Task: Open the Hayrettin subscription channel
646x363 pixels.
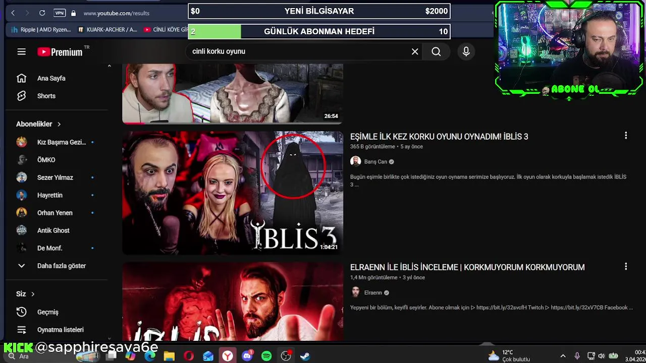Action: coord(58,195)
